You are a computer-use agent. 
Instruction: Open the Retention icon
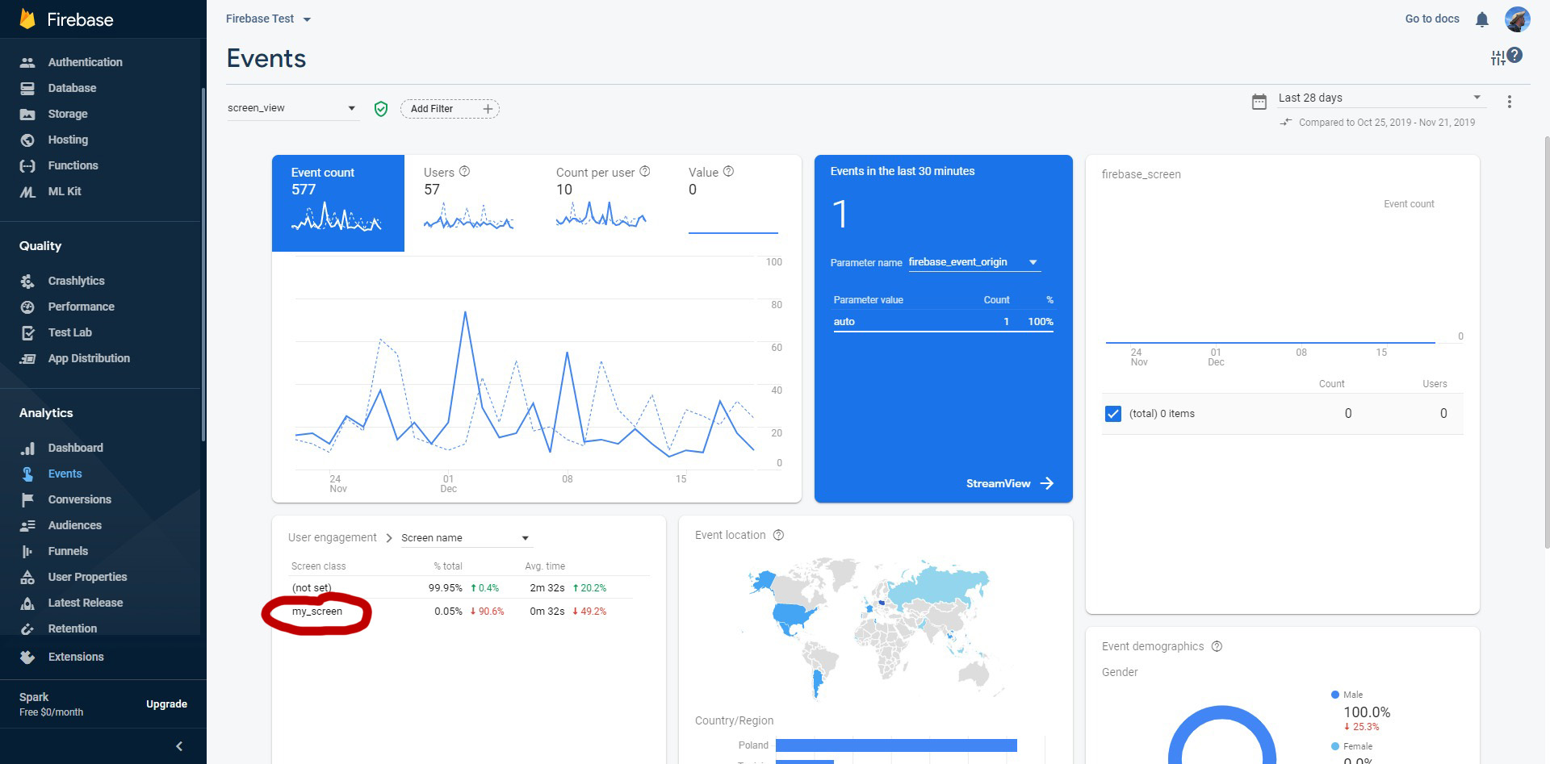coord(27,628)
